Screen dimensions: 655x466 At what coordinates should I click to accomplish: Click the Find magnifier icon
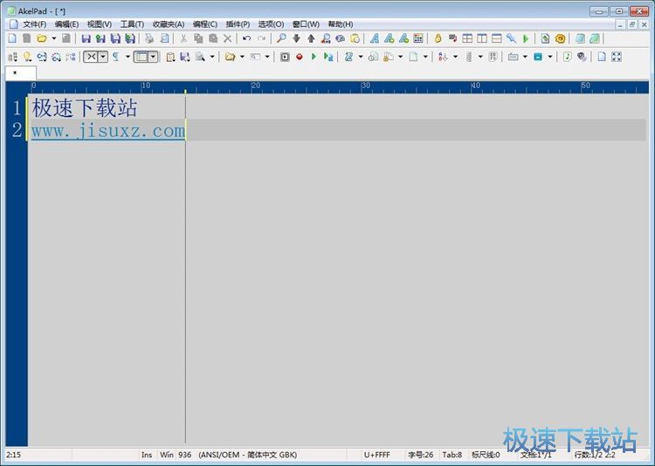coord(281,38)
